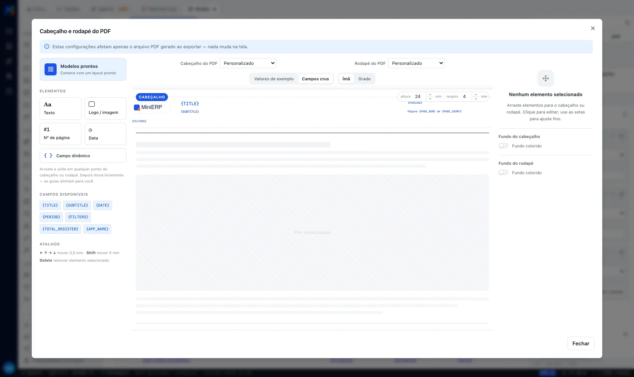Add a Campo dinâmico element

tap(83, 156)
